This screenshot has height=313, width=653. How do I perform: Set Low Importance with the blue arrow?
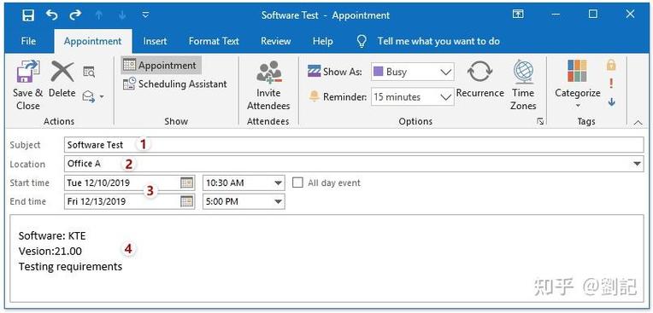tap(611, 101)
